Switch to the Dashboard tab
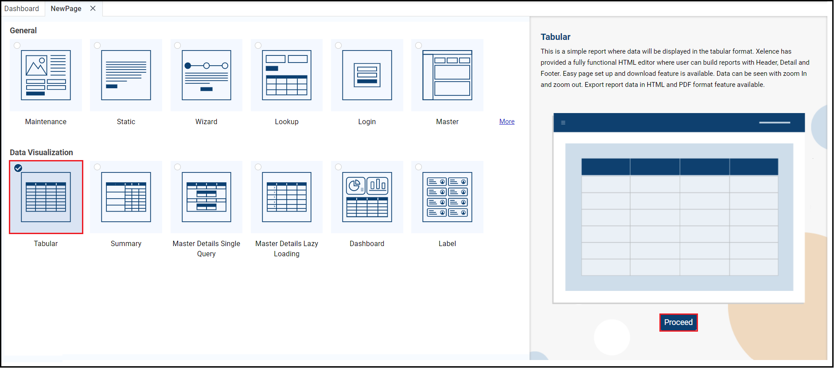This screenshot has width=834, height=368. 22,8
